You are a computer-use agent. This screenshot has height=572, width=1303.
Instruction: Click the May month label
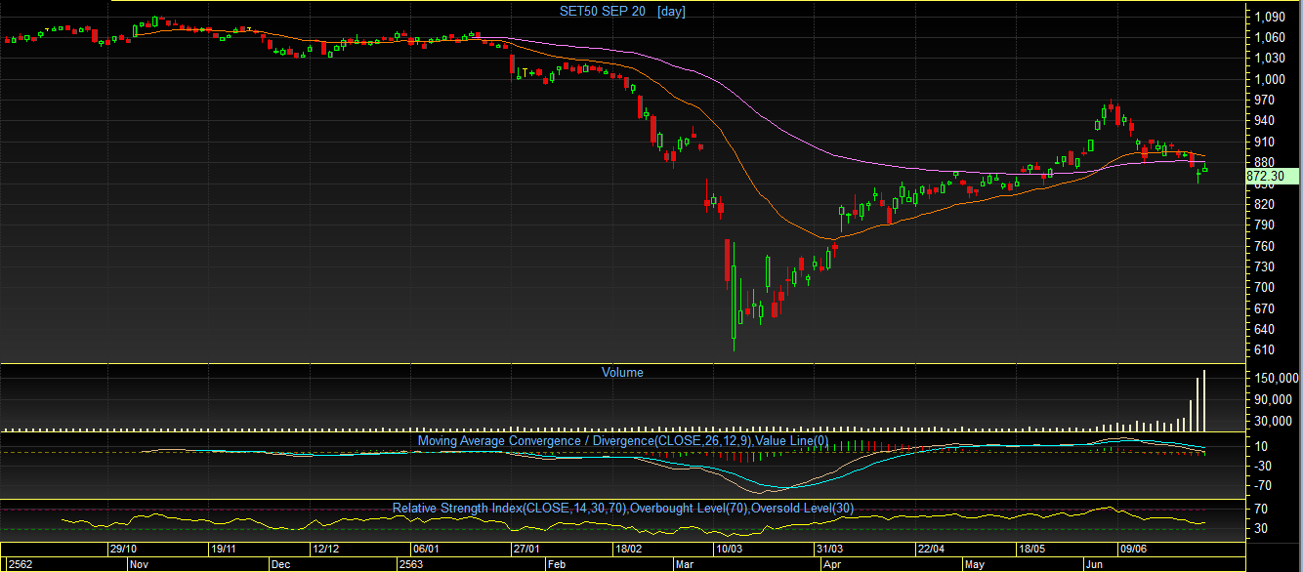click(975, 564)
